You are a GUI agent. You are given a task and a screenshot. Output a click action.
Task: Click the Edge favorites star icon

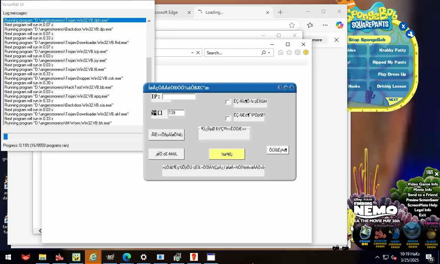(292, 25)
